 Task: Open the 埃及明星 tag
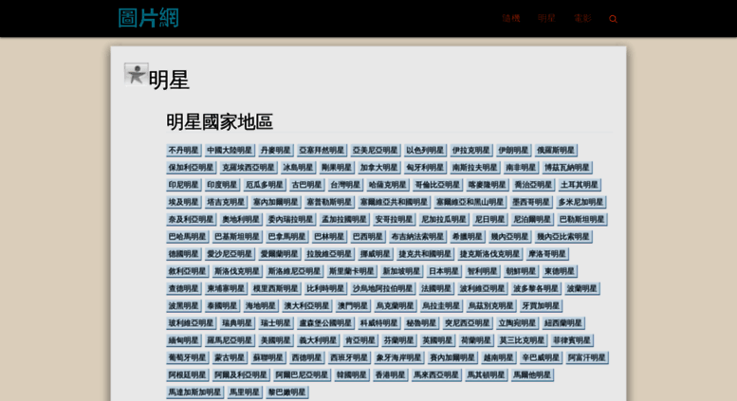(184, 202)
